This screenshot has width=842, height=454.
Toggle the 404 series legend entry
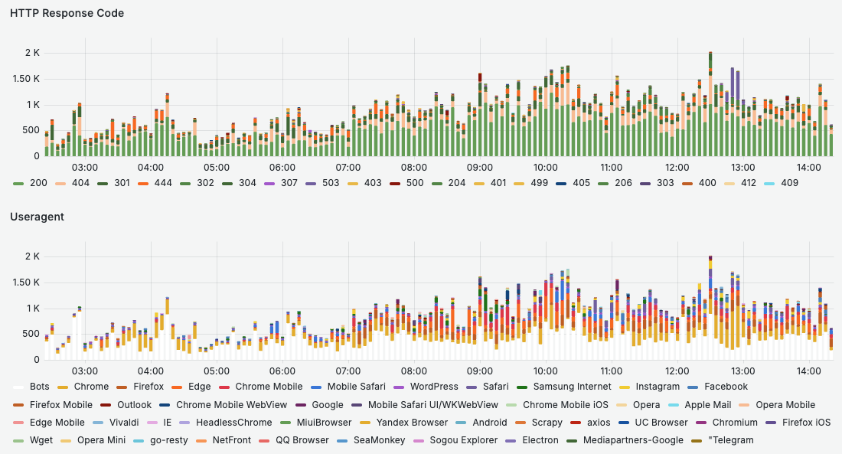(x=81, y=184)
